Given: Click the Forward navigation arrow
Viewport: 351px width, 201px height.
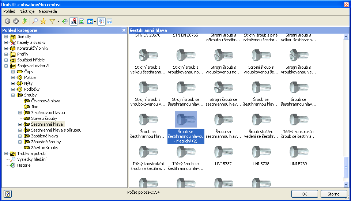Looking at the screenshot, I should (x=16, y=21).
